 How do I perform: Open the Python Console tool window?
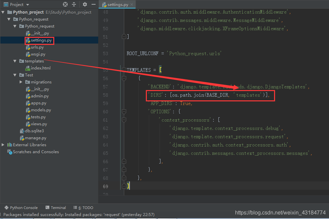21,207
